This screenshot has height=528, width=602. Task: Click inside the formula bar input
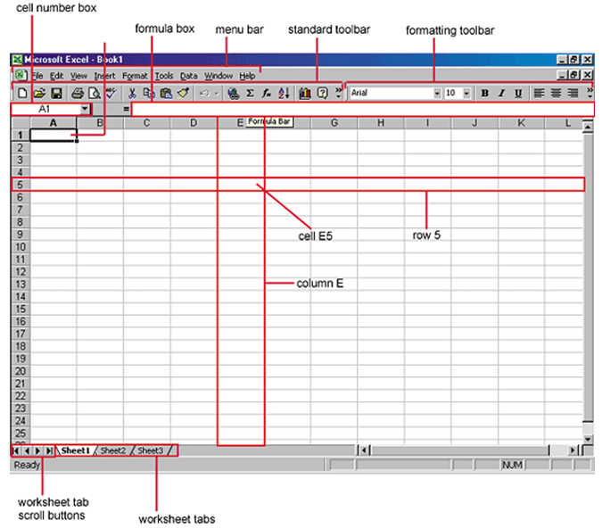[x=362, y=109]
